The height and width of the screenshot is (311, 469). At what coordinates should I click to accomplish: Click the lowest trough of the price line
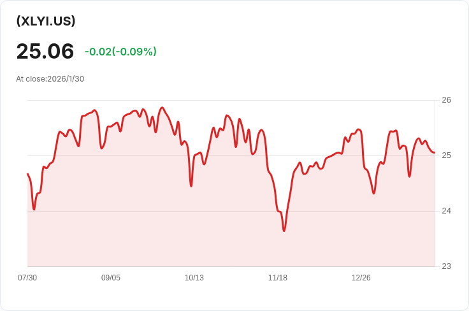point(284,231)
